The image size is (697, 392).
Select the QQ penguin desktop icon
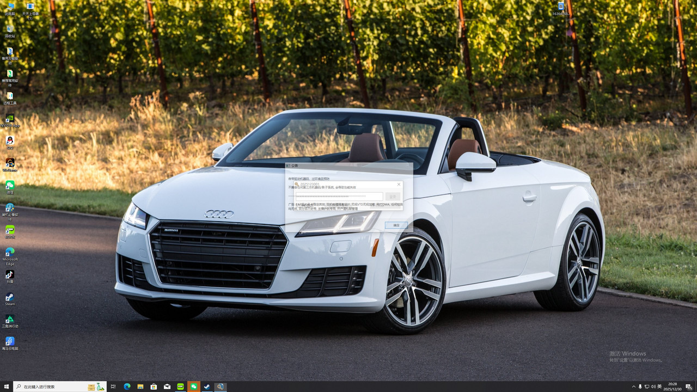[x=10, y=143]
